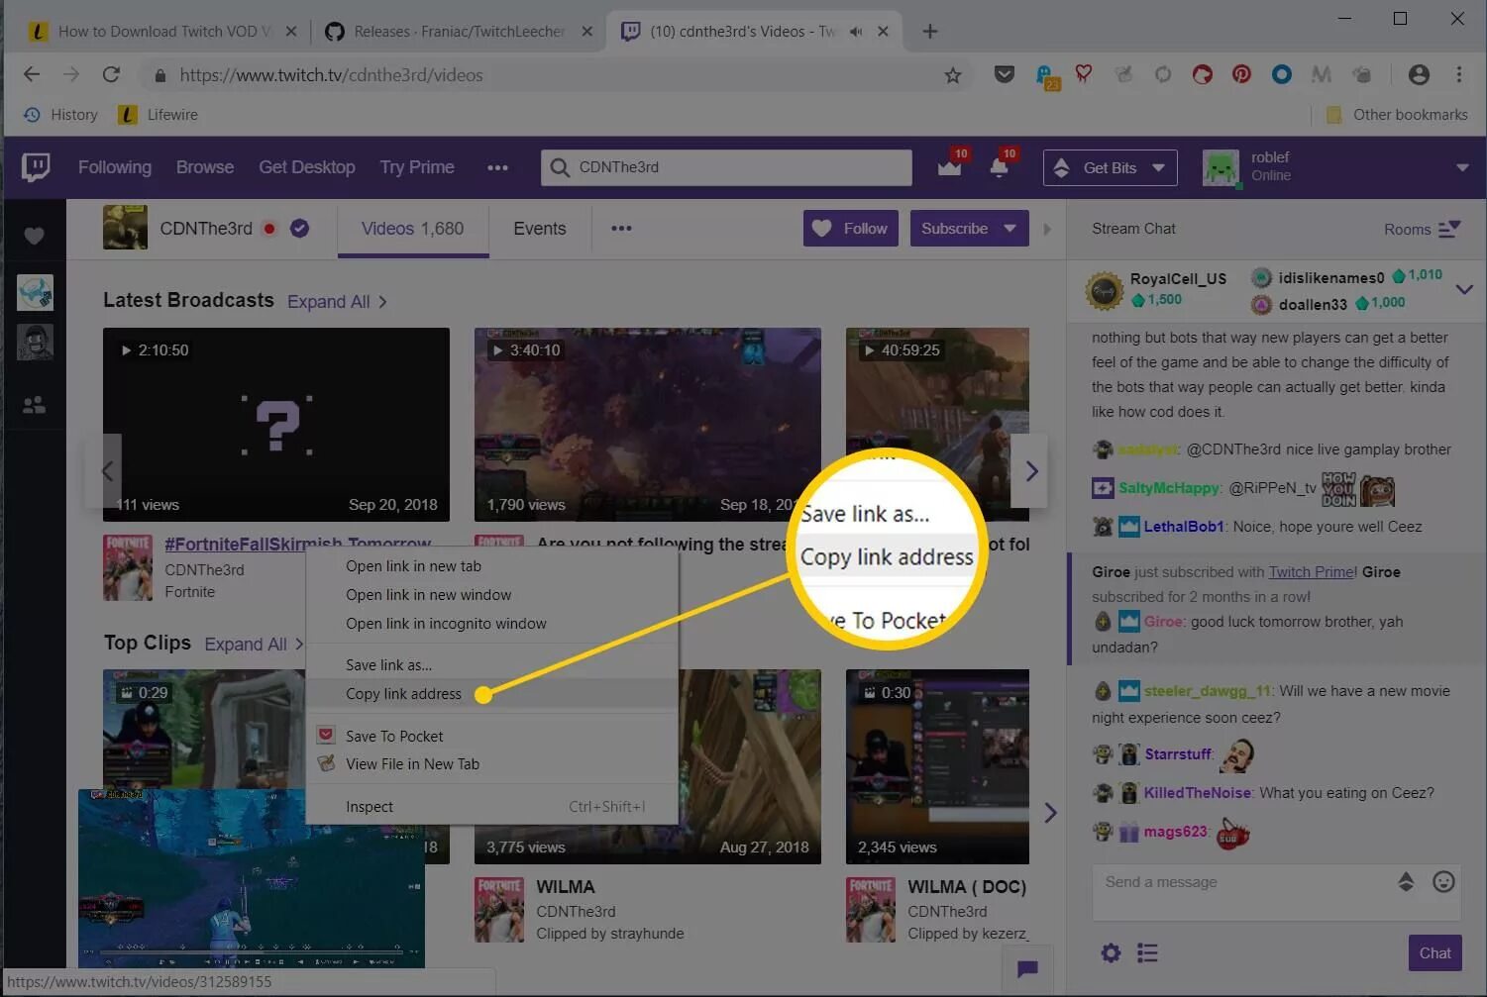Click the browser address bar URL
The height and width of the screenshot is (997, 1487).
[x=332, y=75]
